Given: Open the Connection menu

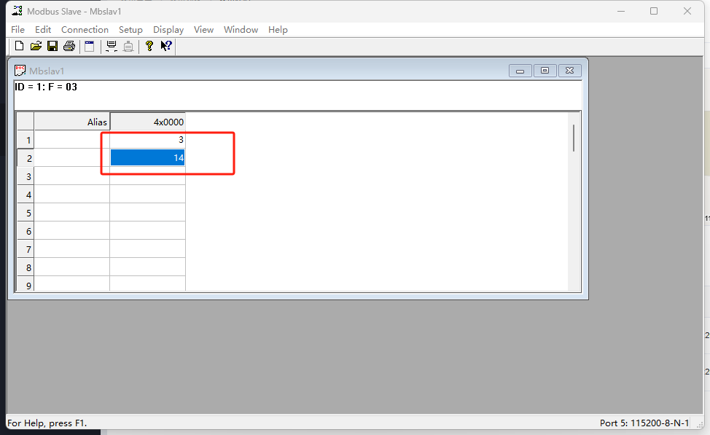Looking at the screenshot, I should pyautogui.click(x=85, y=30).
